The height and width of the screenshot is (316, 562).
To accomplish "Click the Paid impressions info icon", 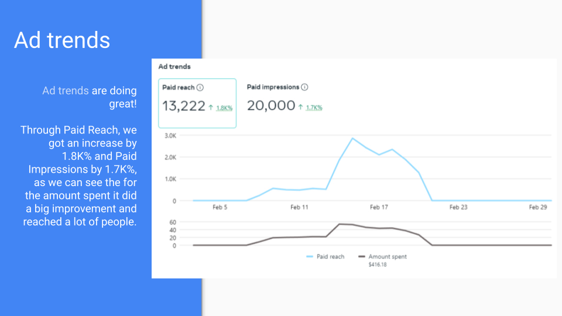I will tap(304, 87).
